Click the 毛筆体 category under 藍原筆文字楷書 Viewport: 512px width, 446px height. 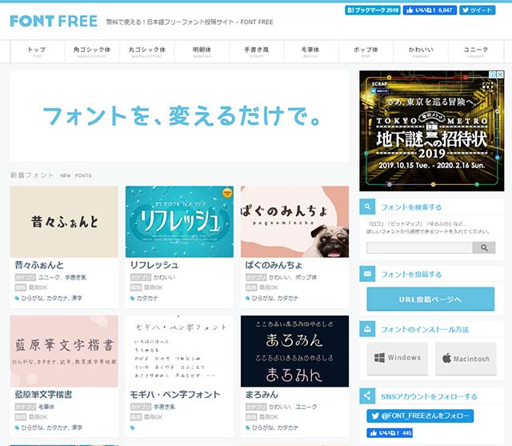[x=46, y=407]
